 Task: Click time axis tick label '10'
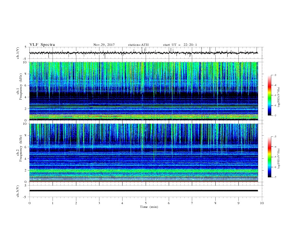pos(262,203)
